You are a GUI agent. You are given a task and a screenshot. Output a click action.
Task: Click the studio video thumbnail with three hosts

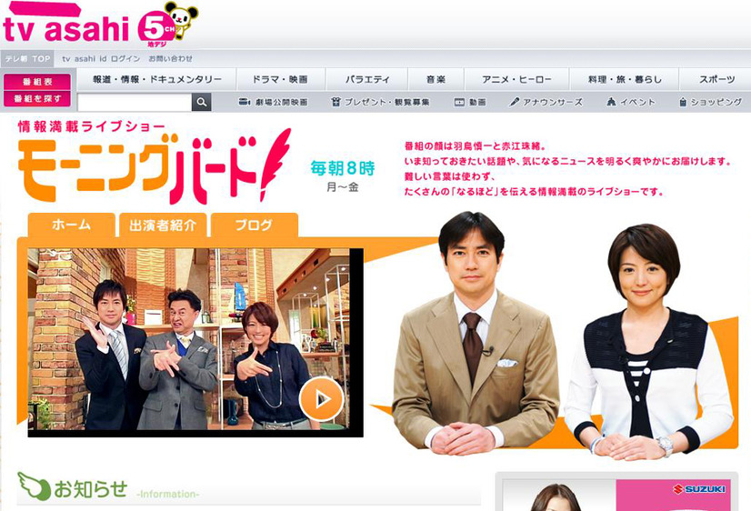pos(195,342)
